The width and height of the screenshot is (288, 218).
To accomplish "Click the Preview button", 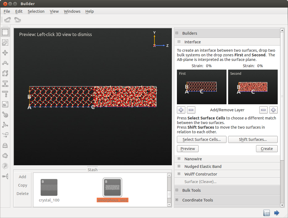I will (187, 149).
